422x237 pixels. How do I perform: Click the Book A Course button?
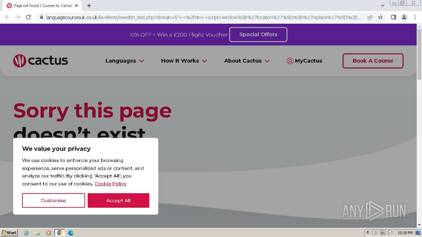[x=373, y=61]
